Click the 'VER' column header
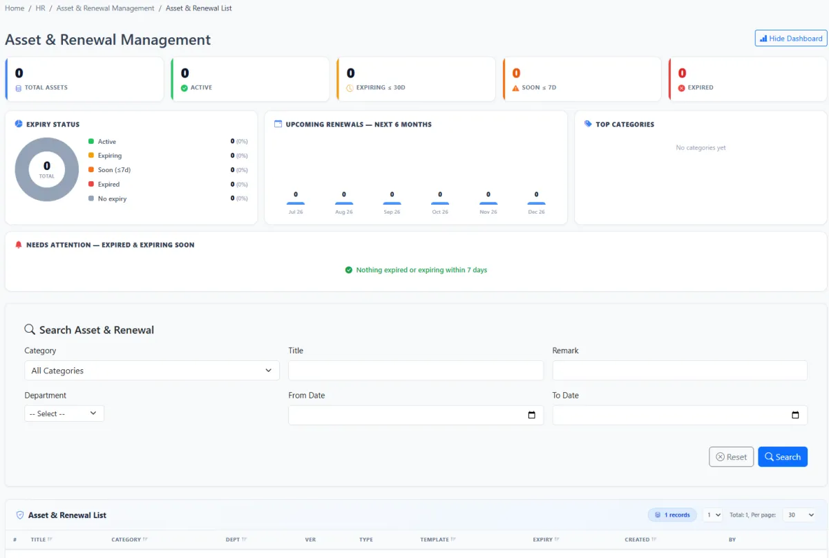Viewport: 829px width, 558px height. pos(310,539)
